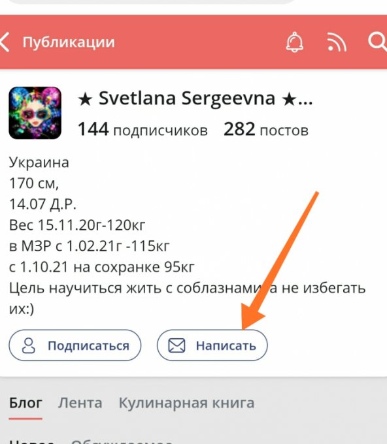This screenshot has height=444, width=387.
Task: Open notifications via the bell icon
Action: click(295, 42)
